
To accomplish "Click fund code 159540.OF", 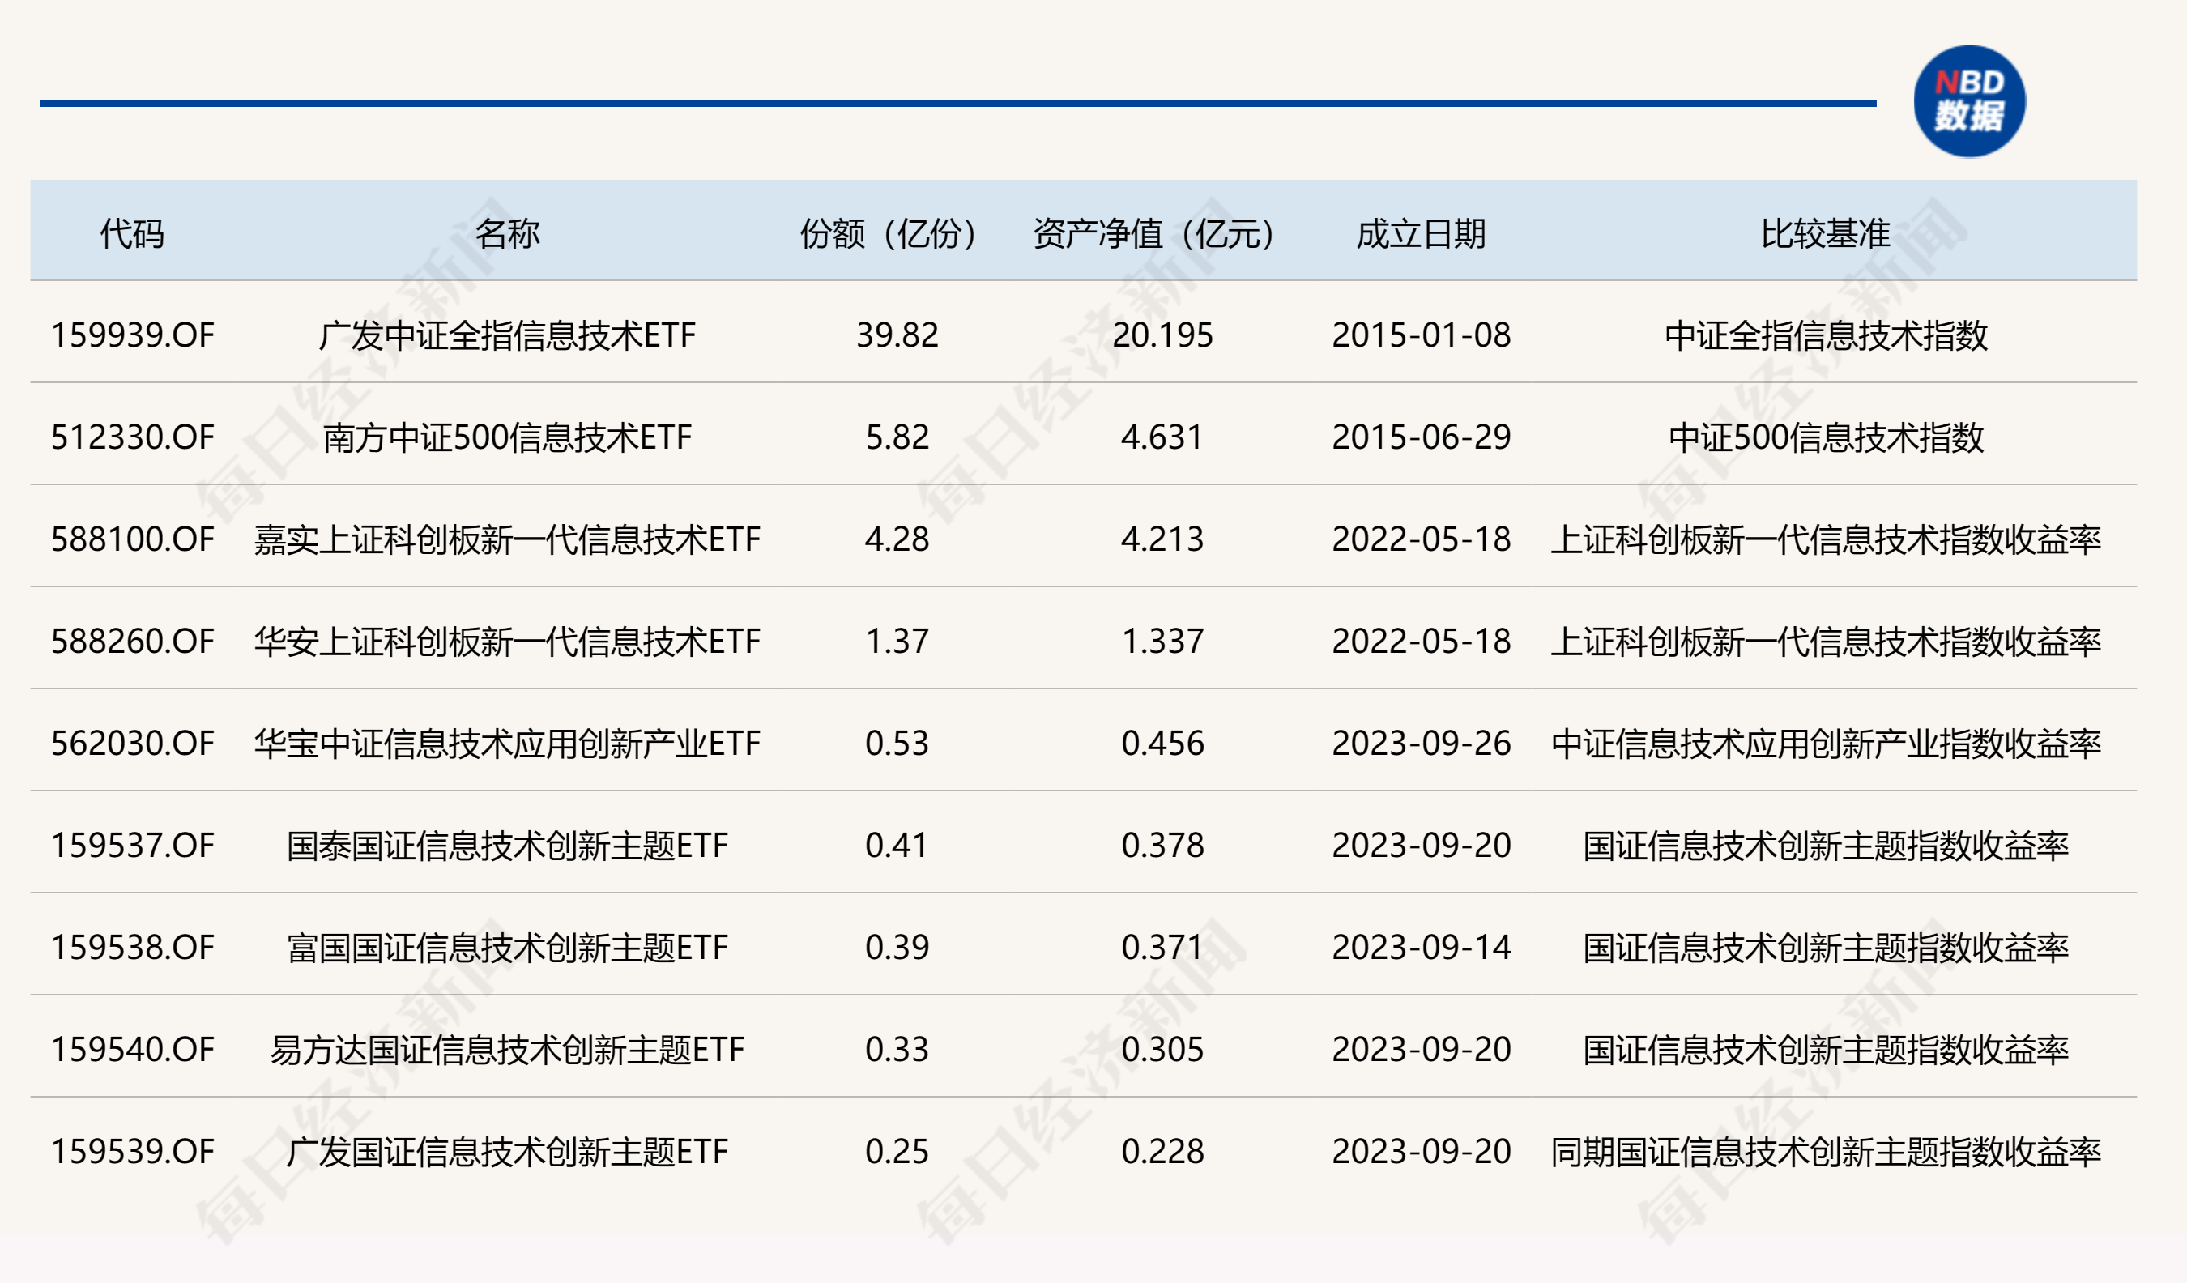I will (x=132, y=1049).
